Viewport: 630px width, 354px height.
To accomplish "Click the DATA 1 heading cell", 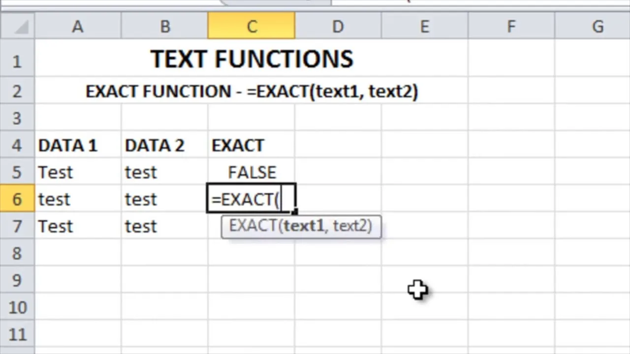I will pyautogui.click(x=78, y=145).
